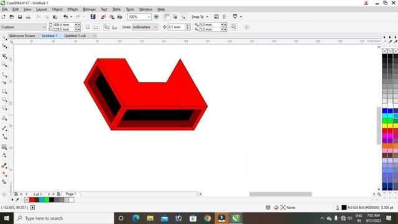This screenshot has height=224, width=398.
Task: Select the Interactive Fill tool
Action: 4,174
